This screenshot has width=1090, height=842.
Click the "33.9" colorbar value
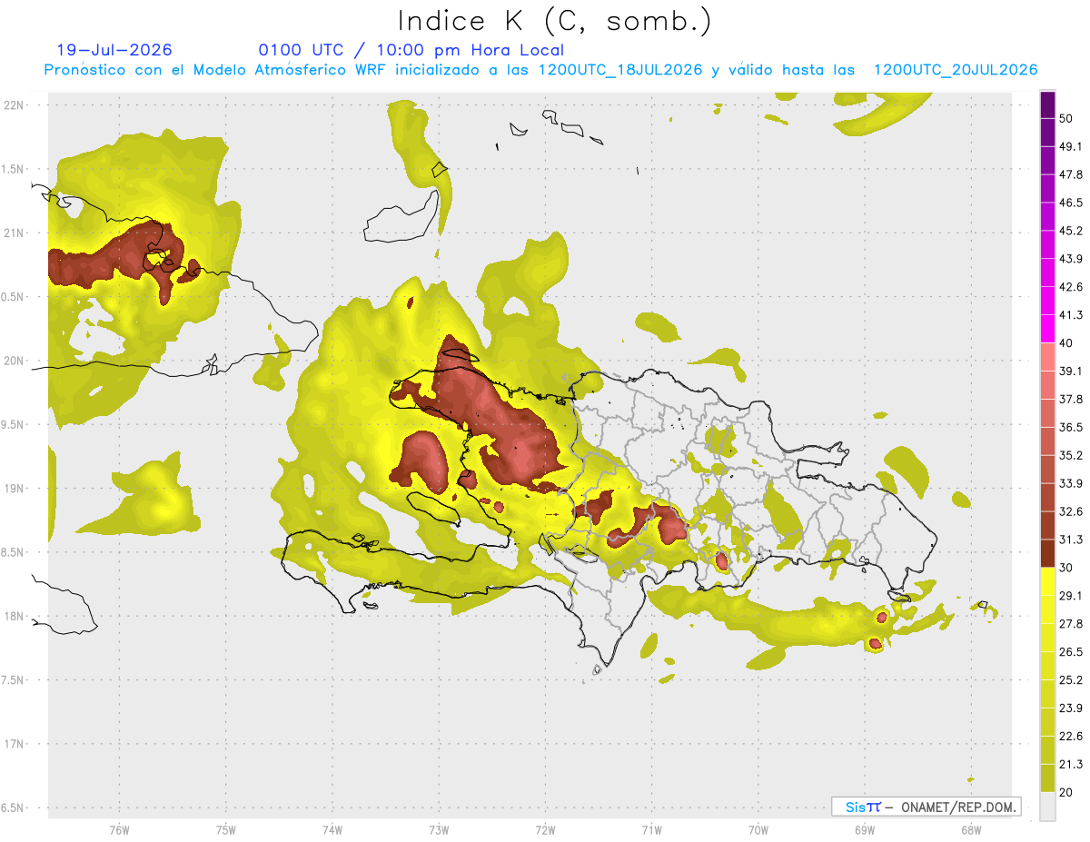coord(1071,483)
